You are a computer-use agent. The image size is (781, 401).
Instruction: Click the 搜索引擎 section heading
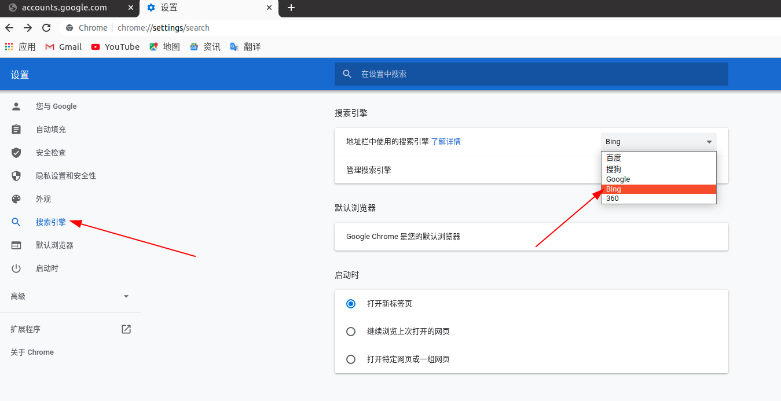(351, 113)
